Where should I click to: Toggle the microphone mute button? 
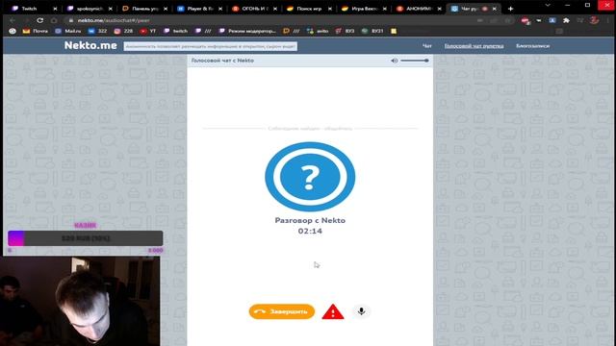[362, 311]
